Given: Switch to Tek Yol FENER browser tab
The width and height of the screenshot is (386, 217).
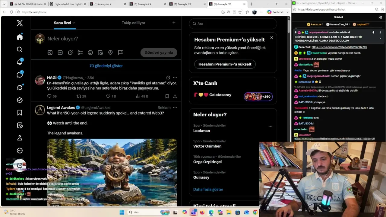Looking at the screenshot, I should (28, 4).
